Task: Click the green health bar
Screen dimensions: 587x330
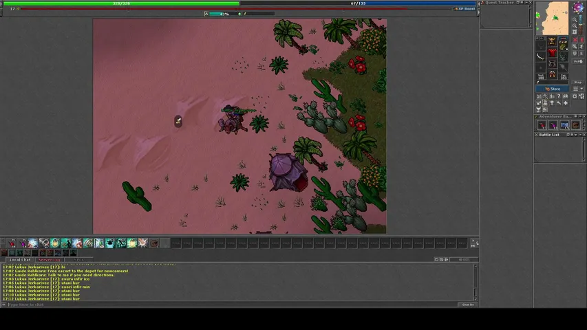Action: click(121, 3)
